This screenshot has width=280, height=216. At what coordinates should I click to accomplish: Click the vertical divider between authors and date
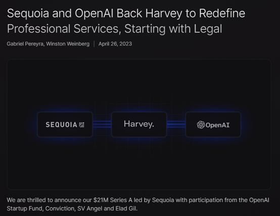(x=94, y=44)
